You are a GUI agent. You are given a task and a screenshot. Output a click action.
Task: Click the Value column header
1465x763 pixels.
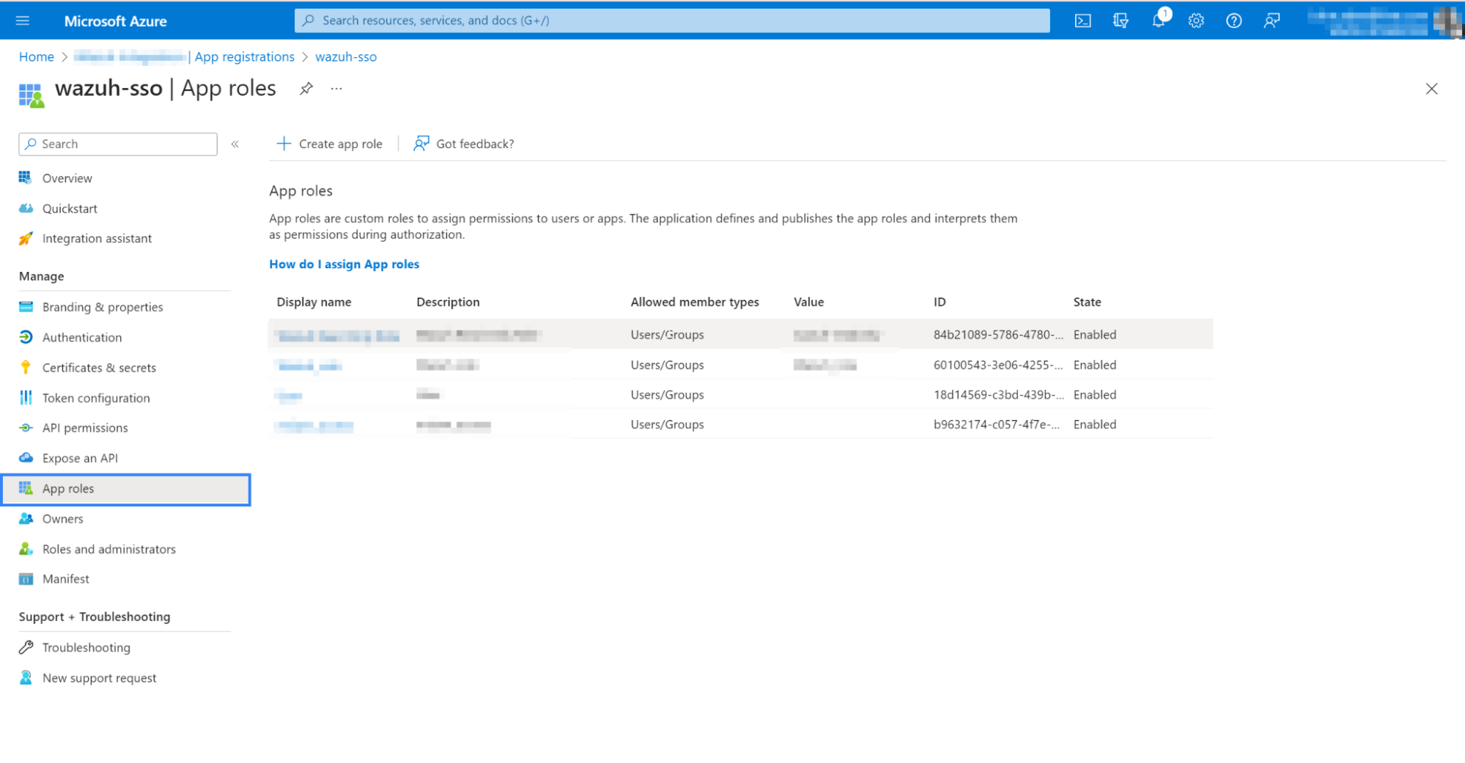808,302
